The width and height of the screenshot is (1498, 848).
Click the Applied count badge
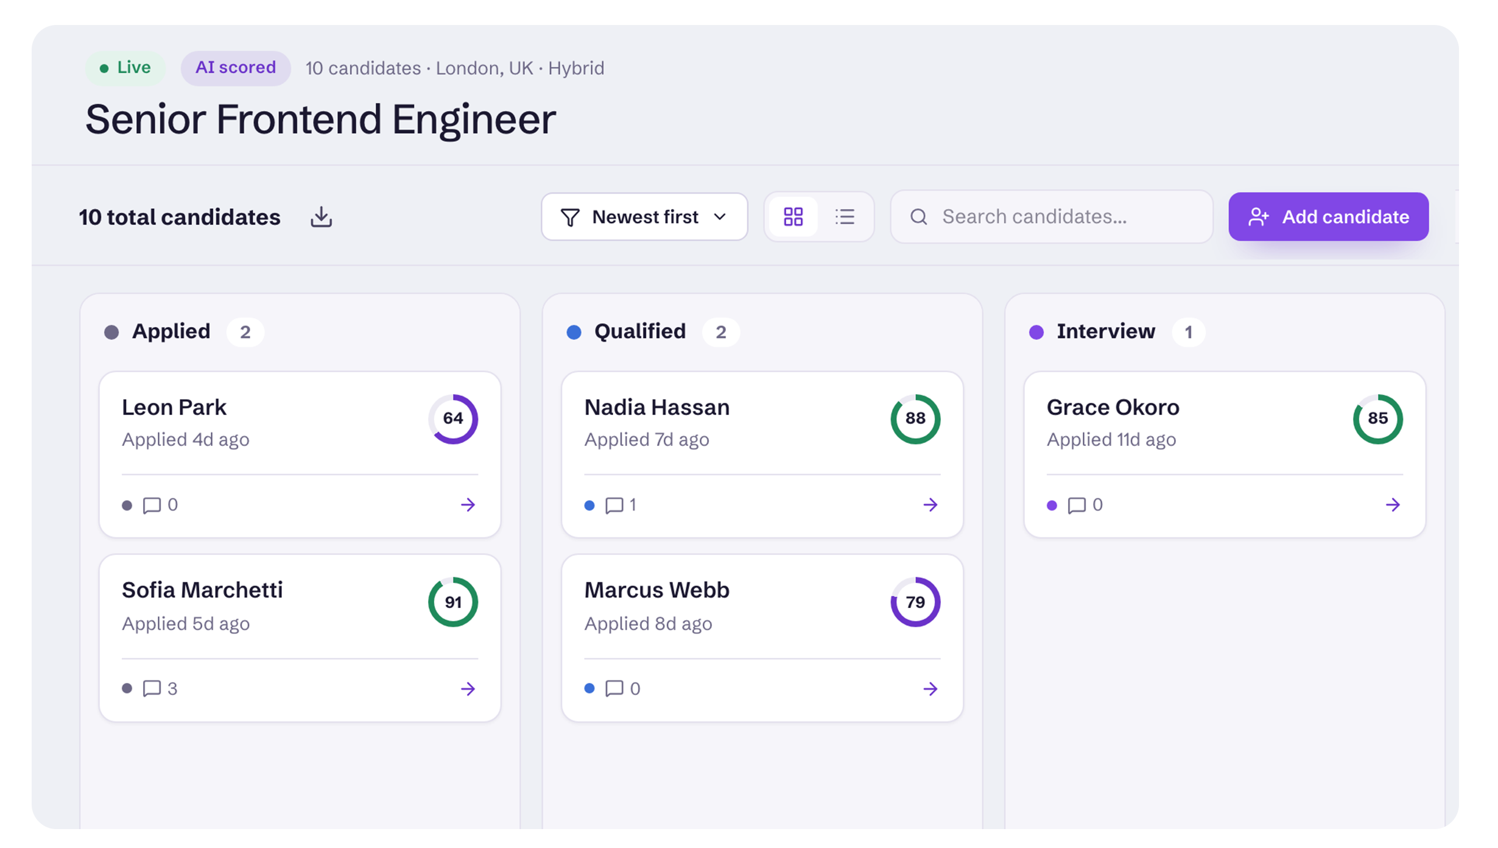[245, 332]
